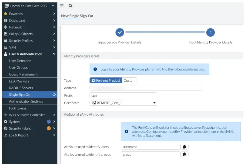Click the search magnifier icon
Screen dimensions: 251x165
click(71, 6)
